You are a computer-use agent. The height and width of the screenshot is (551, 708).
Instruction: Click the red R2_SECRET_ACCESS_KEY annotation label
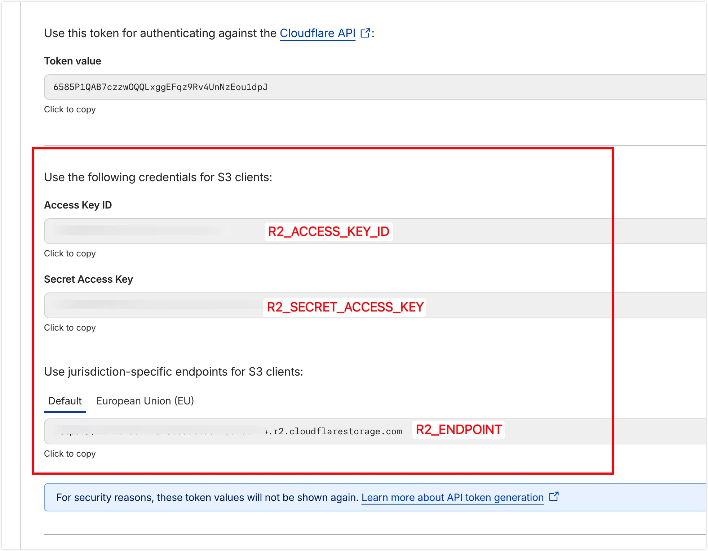(345, 307)
